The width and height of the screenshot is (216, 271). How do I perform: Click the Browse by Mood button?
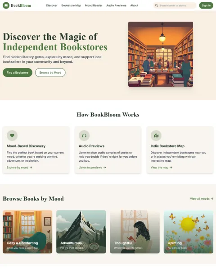(50, 73)
